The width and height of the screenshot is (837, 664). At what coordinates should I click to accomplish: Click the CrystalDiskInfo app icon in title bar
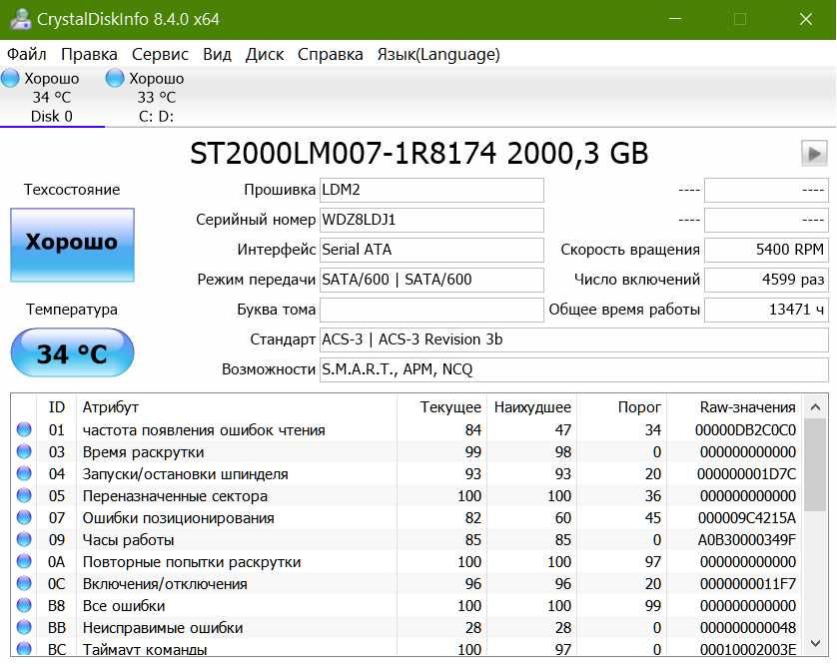pos(20,19)
